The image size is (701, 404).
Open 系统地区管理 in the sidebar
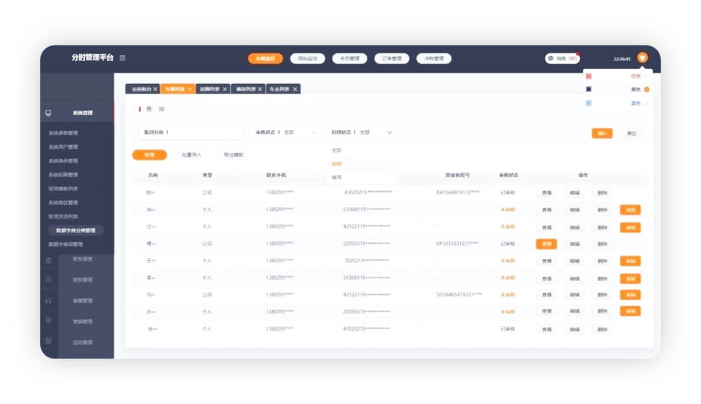click(63, 203)
